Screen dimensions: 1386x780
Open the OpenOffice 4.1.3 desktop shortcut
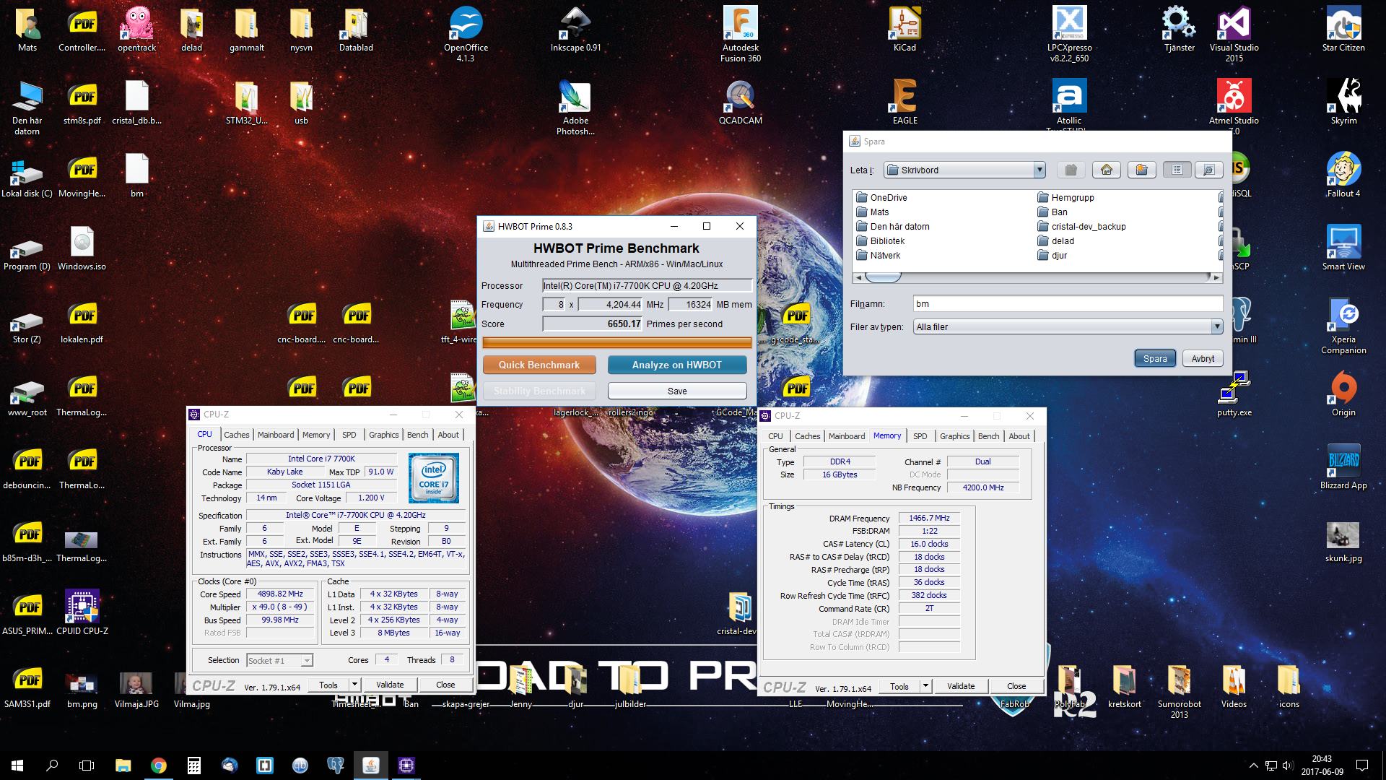pos(466,34)
